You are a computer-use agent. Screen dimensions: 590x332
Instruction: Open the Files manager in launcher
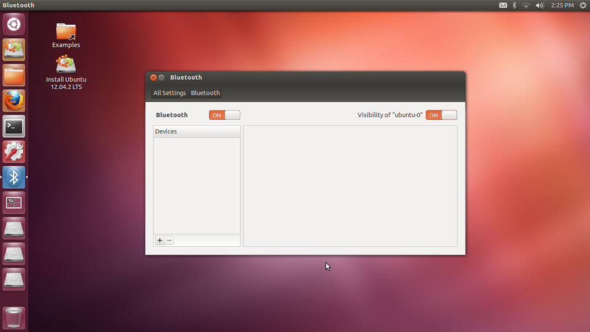pos(14,76)
